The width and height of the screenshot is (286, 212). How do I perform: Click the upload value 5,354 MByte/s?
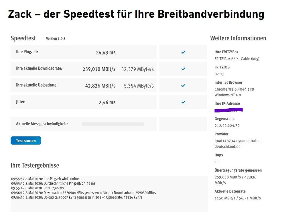coord(139,86)
